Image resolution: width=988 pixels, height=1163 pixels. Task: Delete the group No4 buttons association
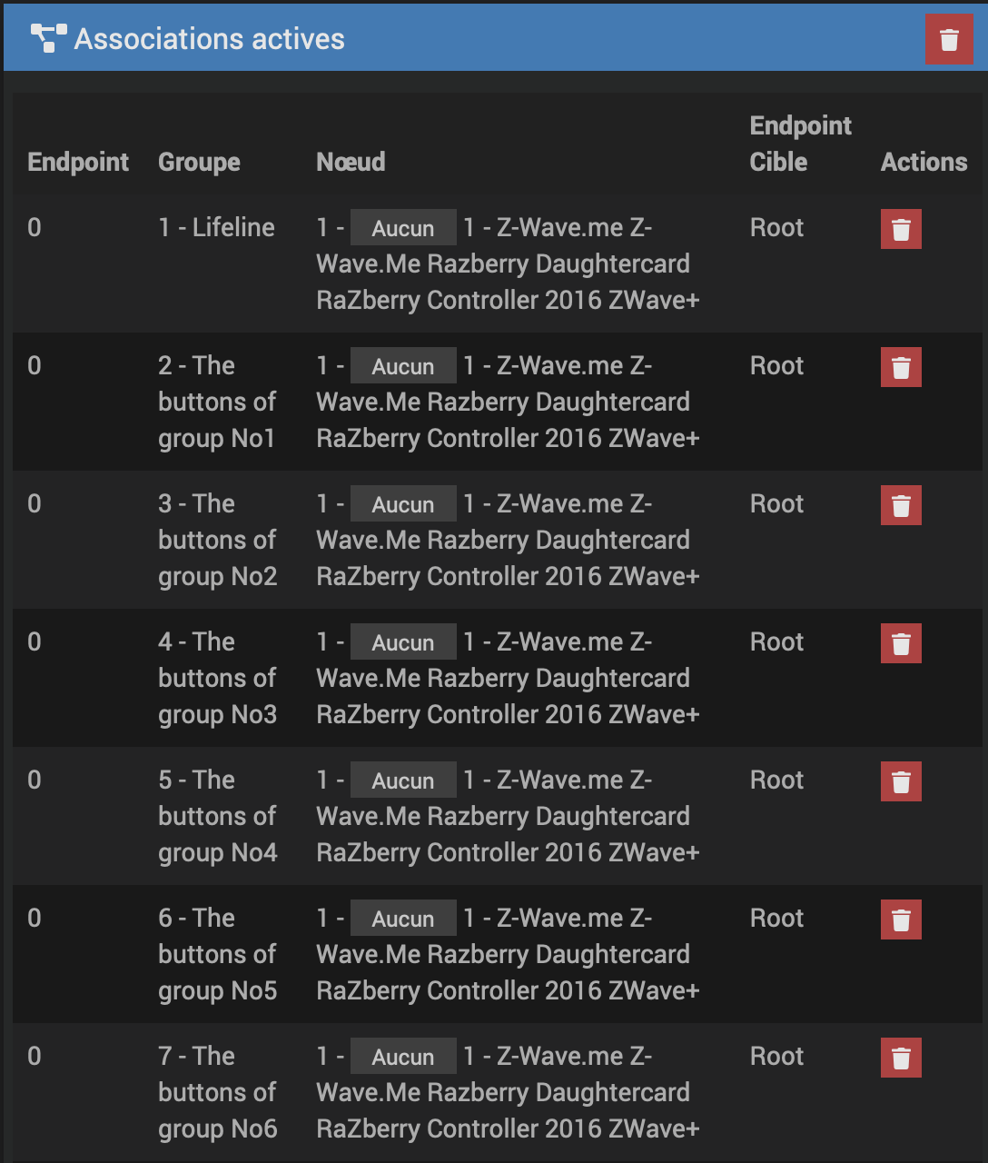pyautogui.click(x=901, y=781)
